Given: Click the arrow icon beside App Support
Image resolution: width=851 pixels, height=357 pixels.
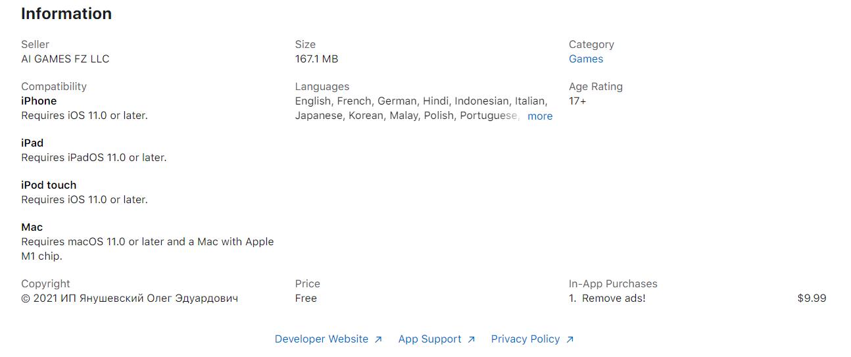Looking at the screenshot, I should pyautogui.click(x=471, y=339).
